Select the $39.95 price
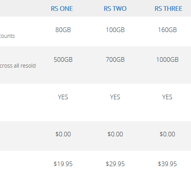Screen dimensions: 191x175 167,164
